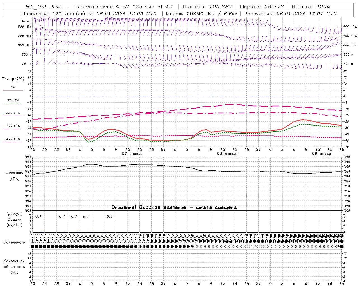Click the 09 января date label
This screenshot has width=358, height=286.
[323, 154]
